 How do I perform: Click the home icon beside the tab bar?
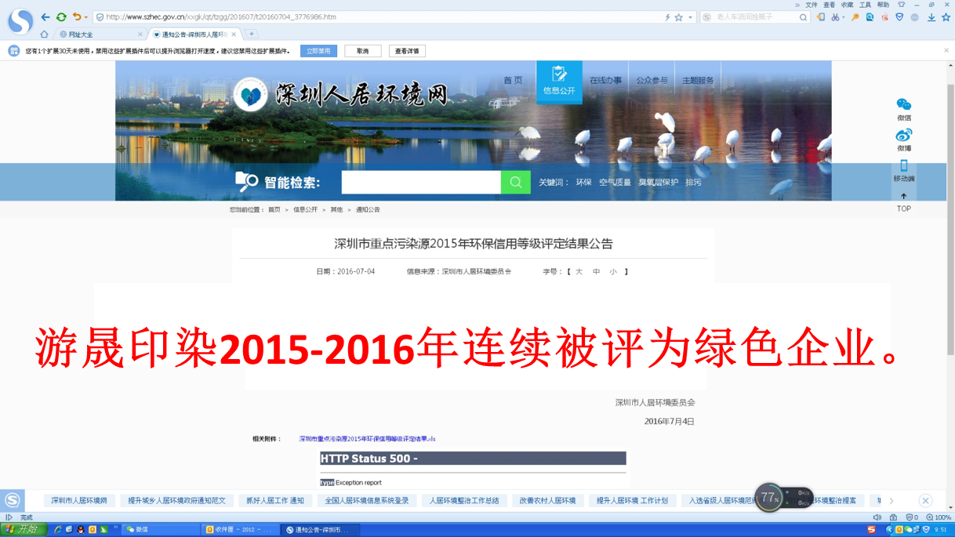[x=44, y=34]
